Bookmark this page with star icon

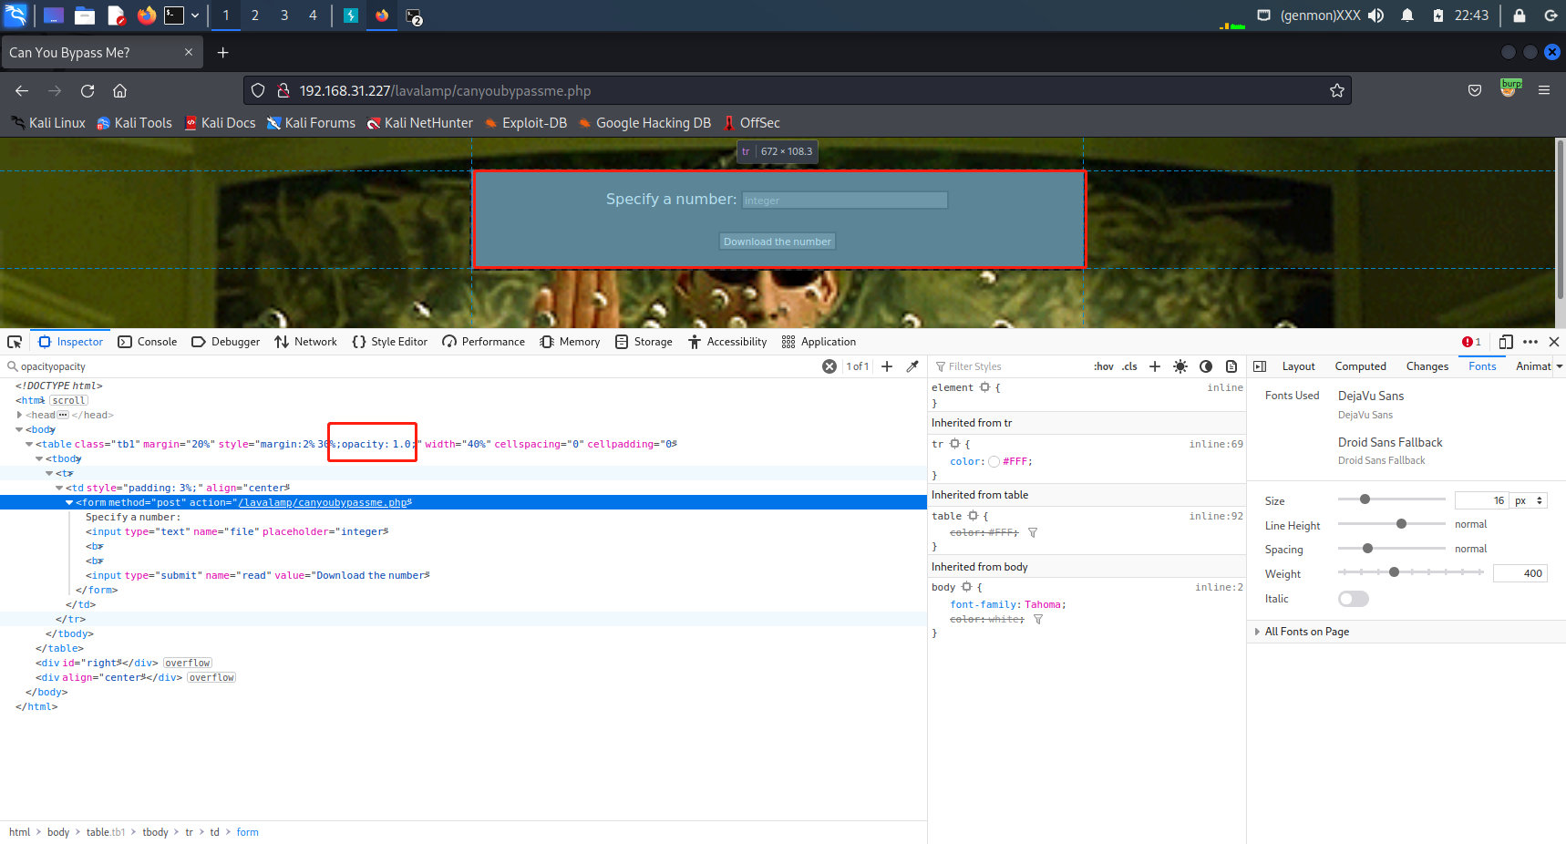click(1337, 90)
